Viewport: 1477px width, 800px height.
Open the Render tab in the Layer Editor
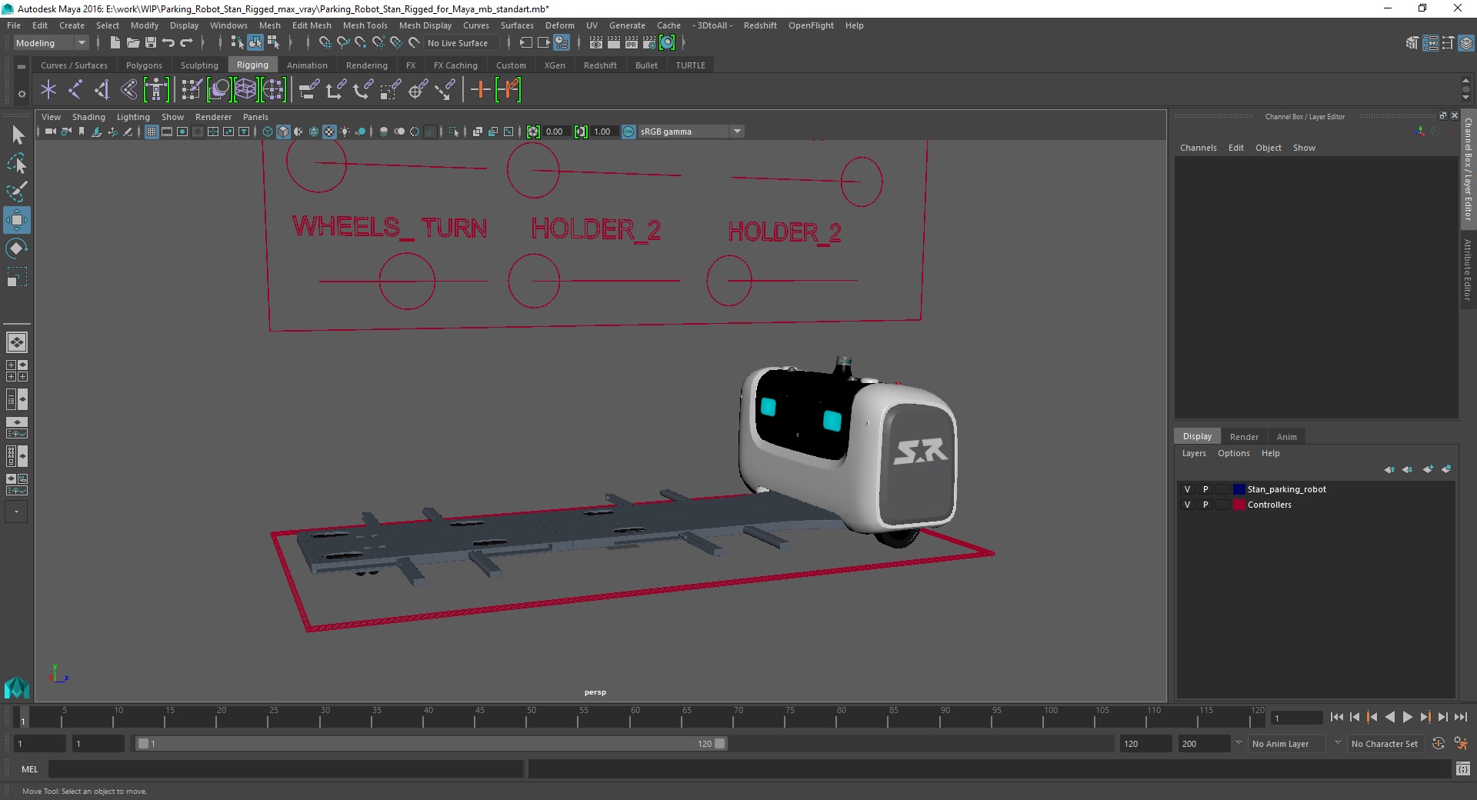click(x=1244, y=437)
